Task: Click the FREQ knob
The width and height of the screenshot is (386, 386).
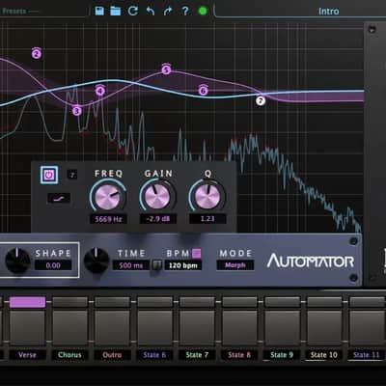Action: click(x=108, y=196)
